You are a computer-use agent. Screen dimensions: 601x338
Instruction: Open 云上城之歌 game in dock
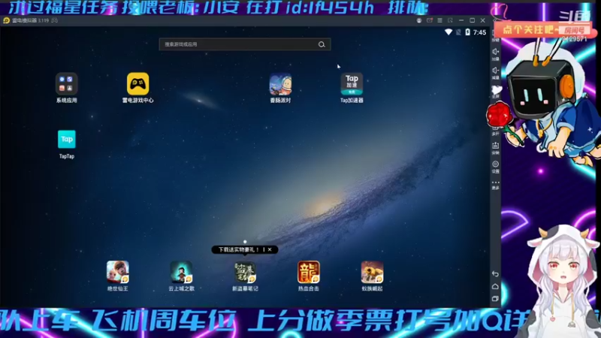tap(181, 272)
